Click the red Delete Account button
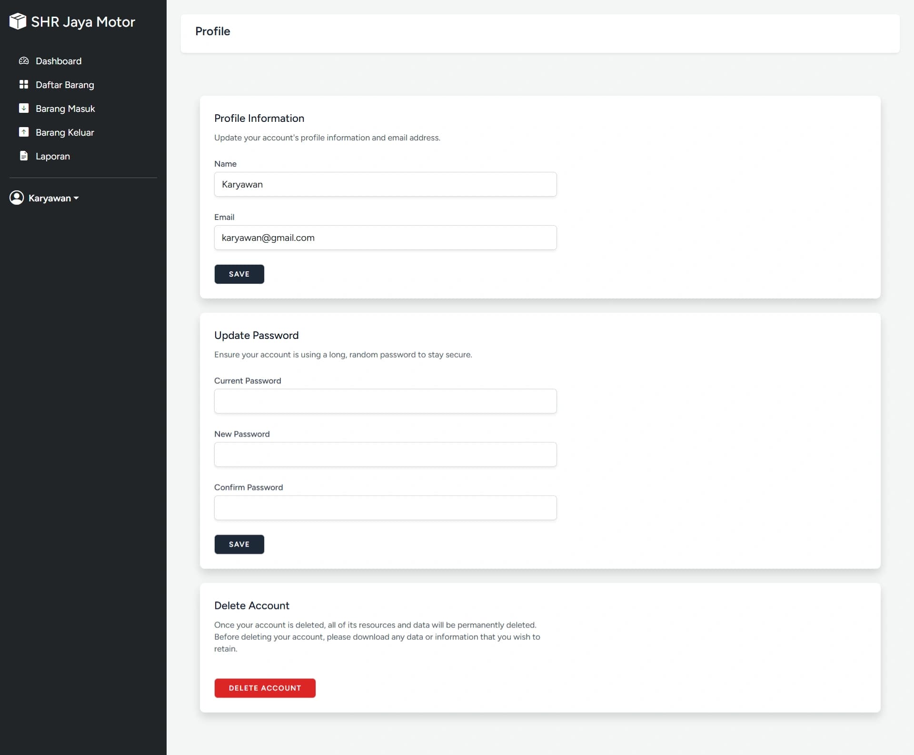Screen dimensions: 914x755 [x=265, y=688]
